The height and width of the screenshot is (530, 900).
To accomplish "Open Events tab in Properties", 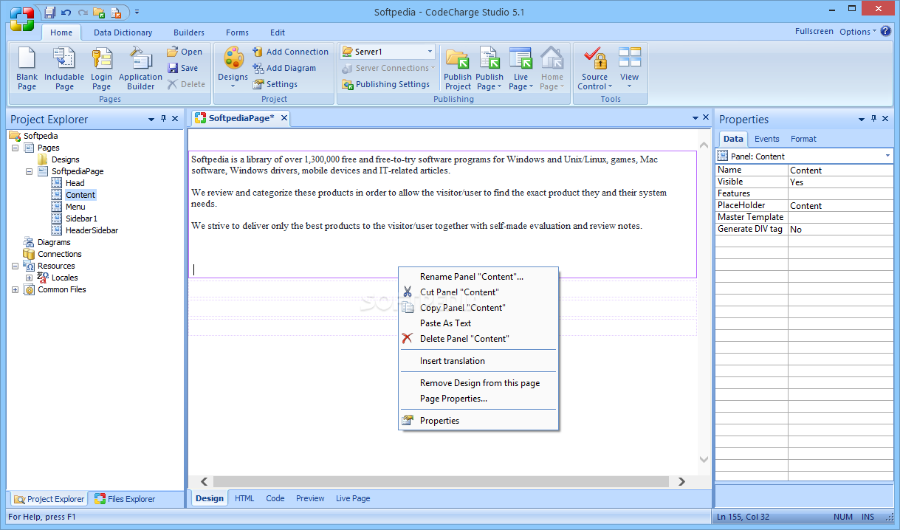I will (767, 139).
